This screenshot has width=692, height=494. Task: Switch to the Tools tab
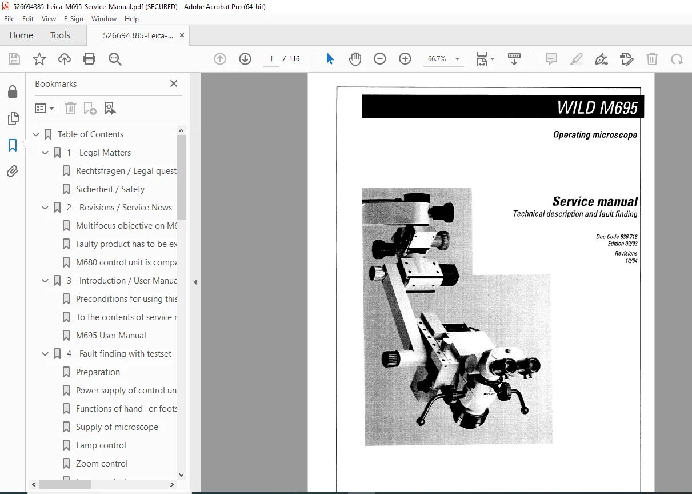tap(60, 35)
